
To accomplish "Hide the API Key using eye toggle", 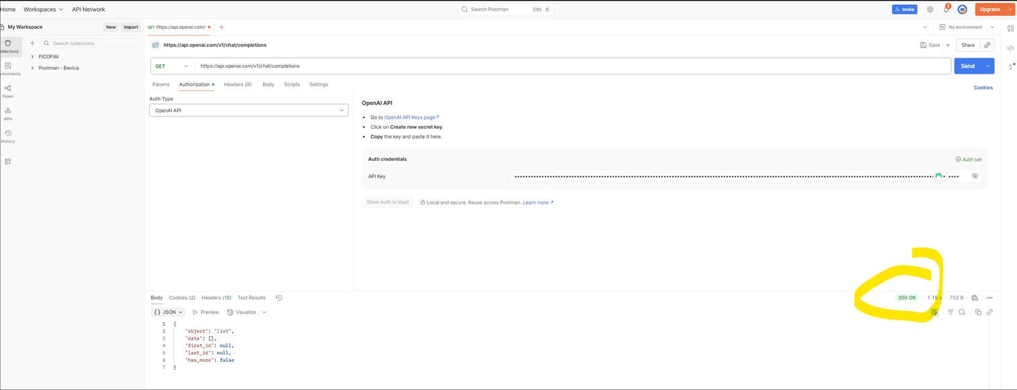I will (975, 176).
